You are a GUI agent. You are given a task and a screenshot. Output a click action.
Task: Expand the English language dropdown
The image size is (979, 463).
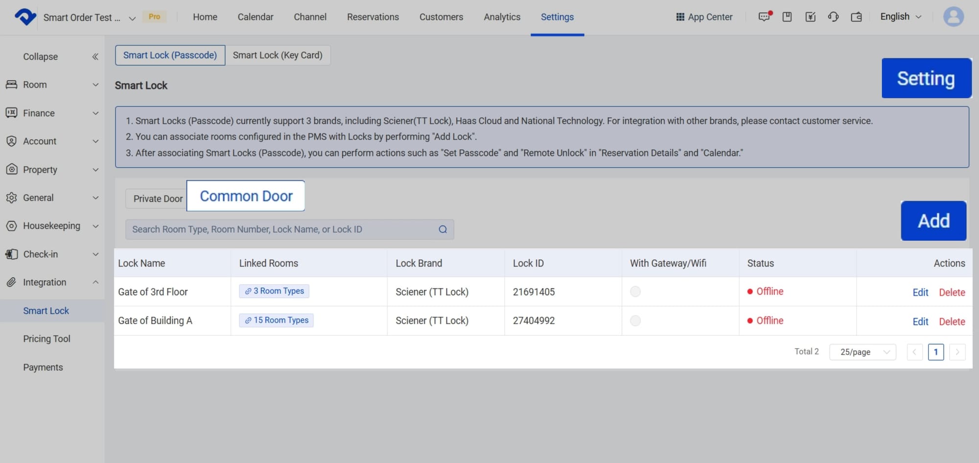[901, 17]
